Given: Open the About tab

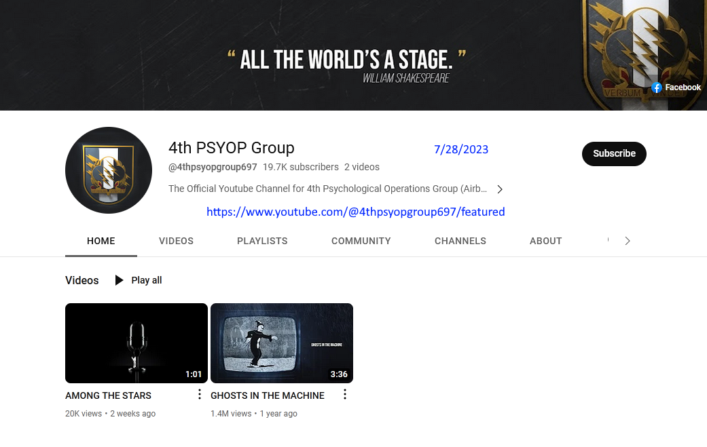Looking at the screenshot, I should (545, 241).
